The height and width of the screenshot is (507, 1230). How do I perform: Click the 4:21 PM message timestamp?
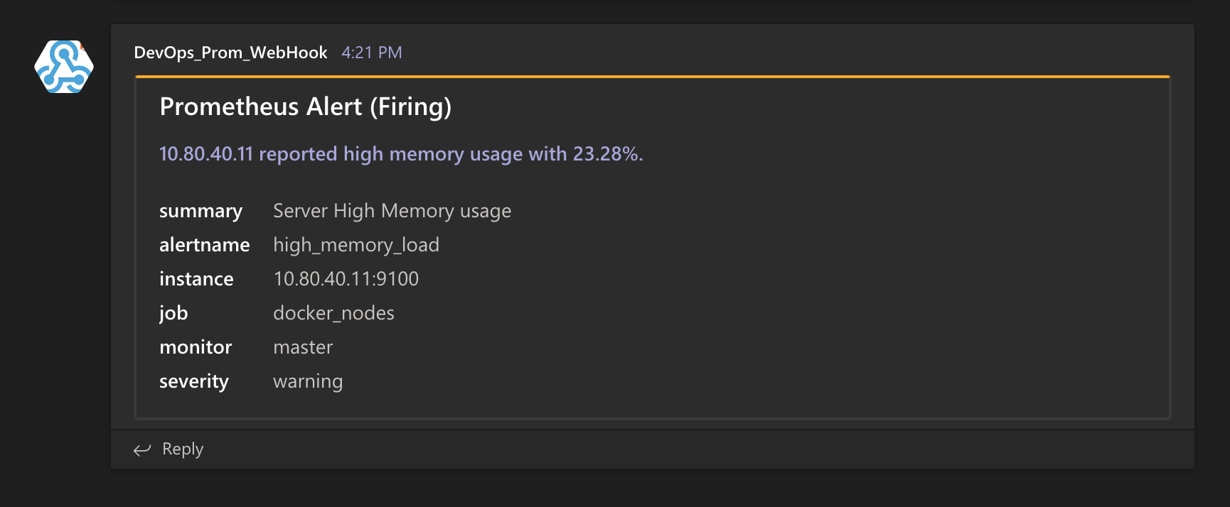click(371, 53)
